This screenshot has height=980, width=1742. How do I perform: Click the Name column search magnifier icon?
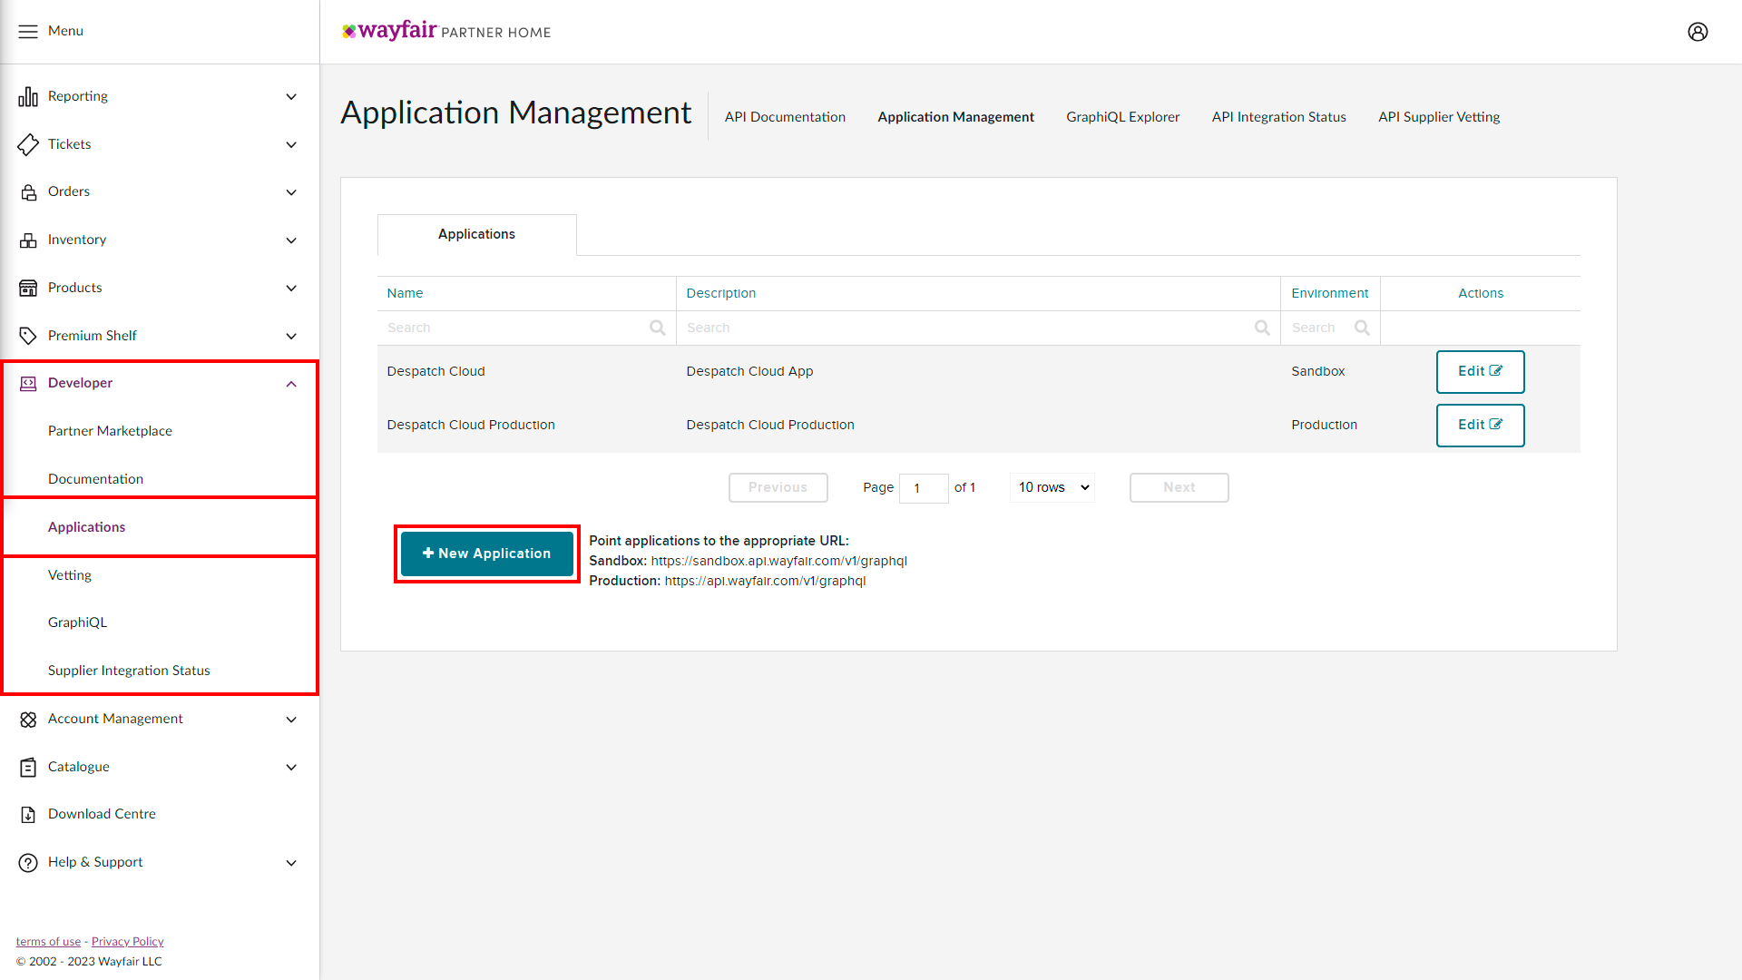(x=658, y=328)
